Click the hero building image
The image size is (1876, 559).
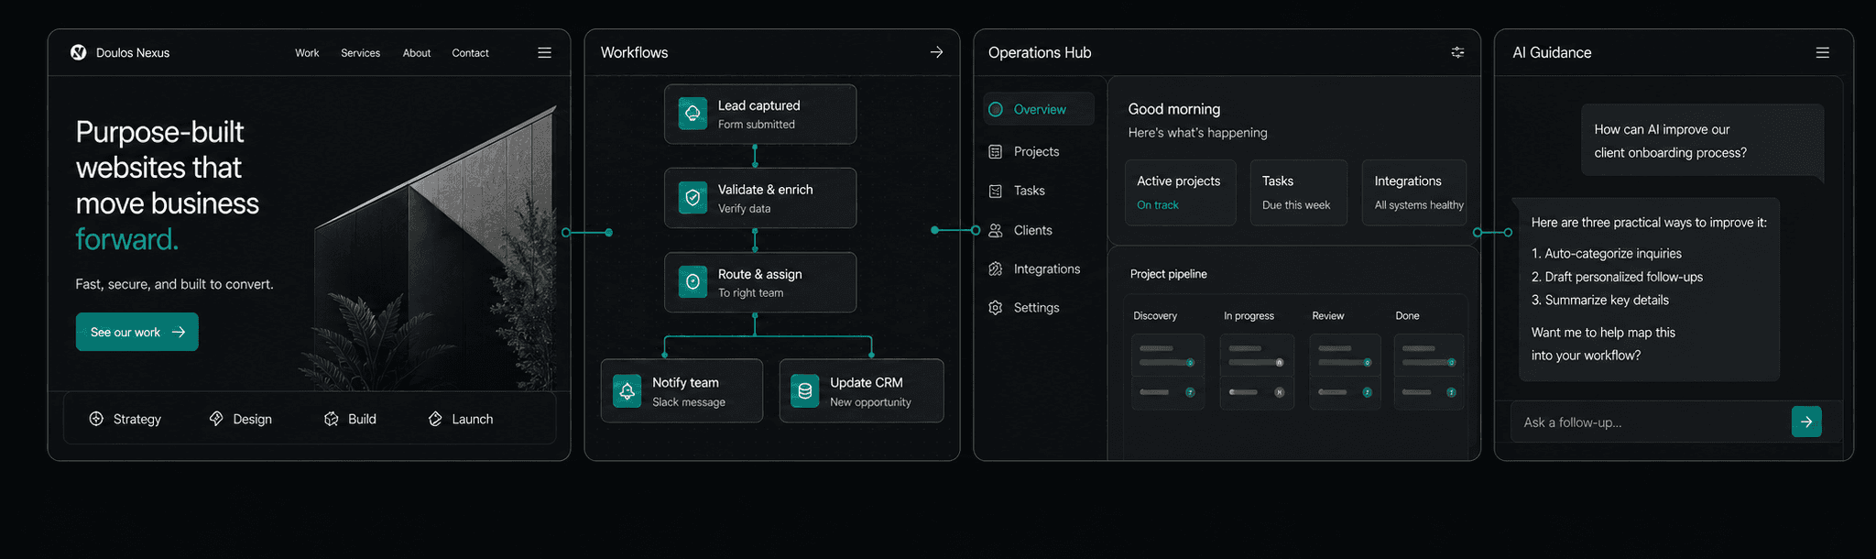[435, 247]
